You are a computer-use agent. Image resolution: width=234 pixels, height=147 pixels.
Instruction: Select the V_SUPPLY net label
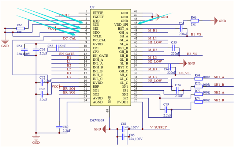(x=159, y=127)
